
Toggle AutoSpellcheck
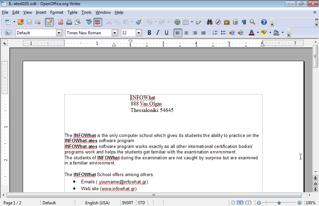click(x=98, y=22)
